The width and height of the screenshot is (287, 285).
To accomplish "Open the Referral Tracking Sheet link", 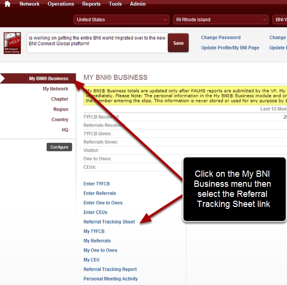I will tap(109, 222).
